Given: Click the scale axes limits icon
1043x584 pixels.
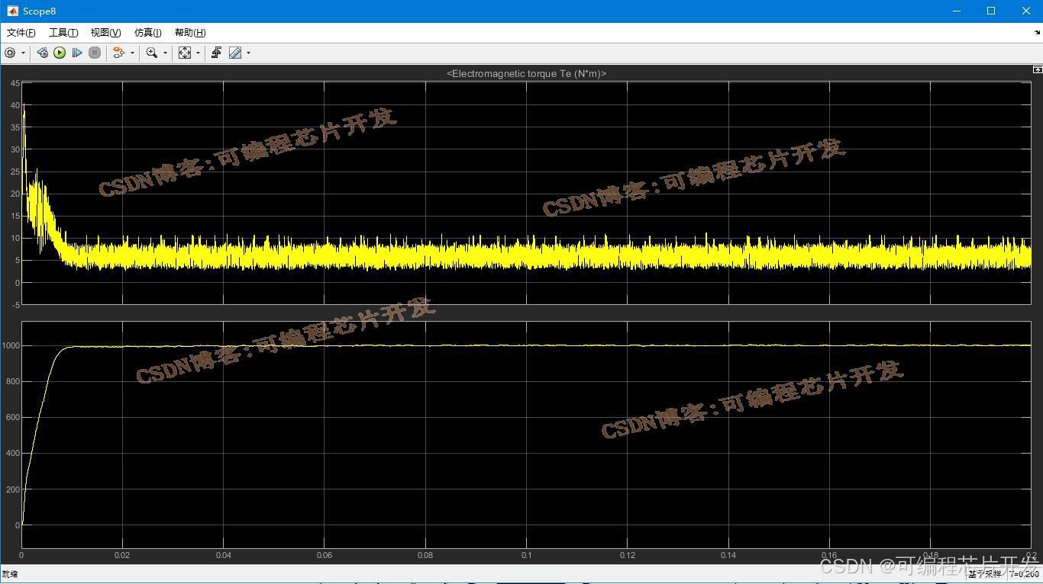Looking at the screenshot, I should click(185, 53).
